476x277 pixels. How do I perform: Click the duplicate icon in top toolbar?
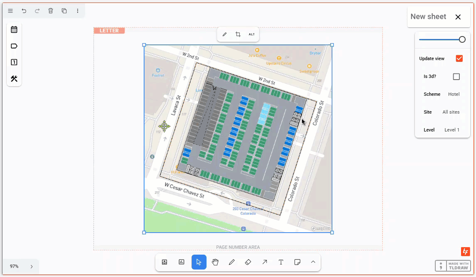[x=64, y=11]
